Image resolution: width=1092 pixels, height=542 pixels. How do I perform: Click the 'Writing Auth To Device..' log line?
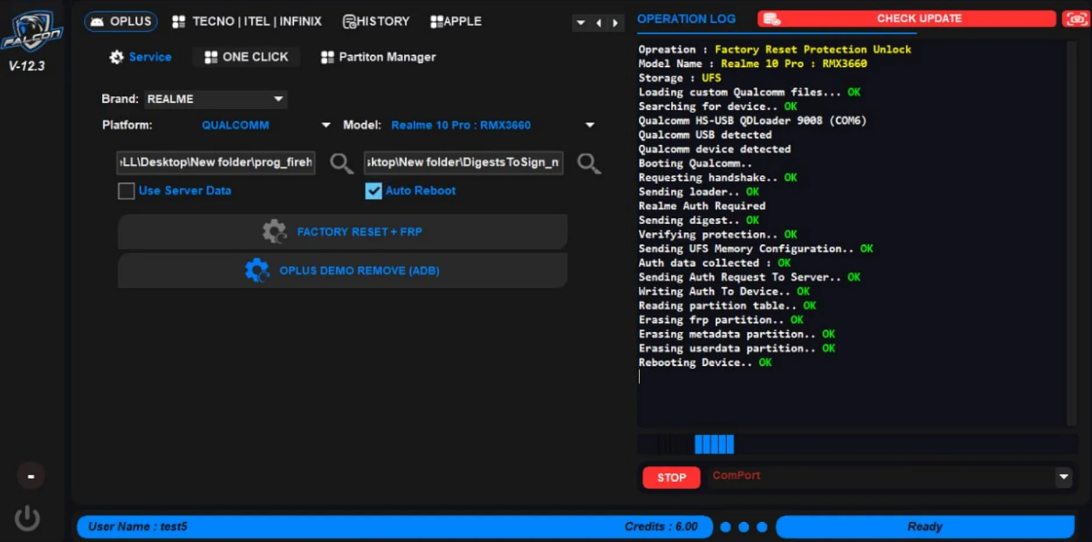pyautogui.click(x=724, y=292)
